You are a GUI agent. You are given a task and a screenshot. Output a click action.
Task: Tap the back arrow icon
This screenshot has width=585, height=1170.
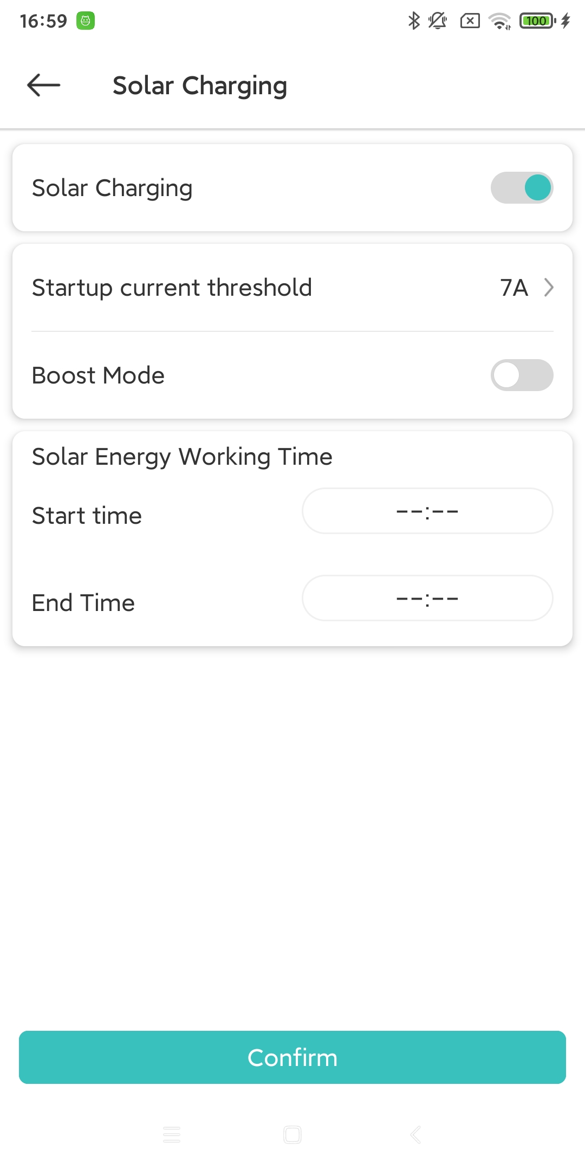click(x=44, y=85)
